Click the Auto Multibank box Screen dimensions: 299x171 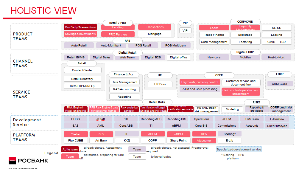pos(111,45)
